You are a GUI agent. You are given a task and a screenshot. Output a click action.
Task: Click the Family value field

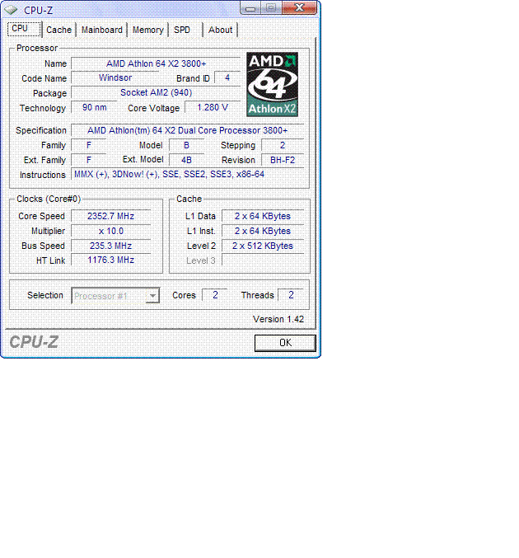pyautogui.click(x=89, y=145)
